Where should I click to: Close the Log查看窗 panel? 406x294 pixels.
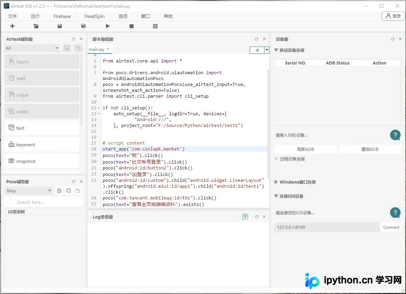pos(264,217)
